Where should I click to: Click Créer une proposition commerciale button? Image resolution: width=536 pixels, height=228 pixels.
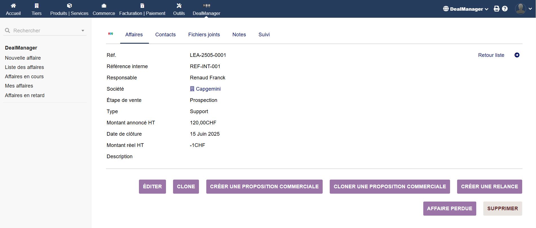(x=264, y=187)
